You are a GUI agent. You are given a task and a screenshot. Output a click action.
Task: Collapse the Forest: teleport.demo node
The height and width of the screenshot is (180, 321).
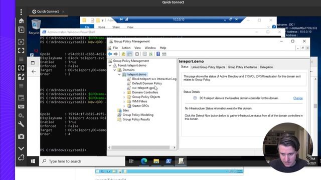[x=110, y=65]
